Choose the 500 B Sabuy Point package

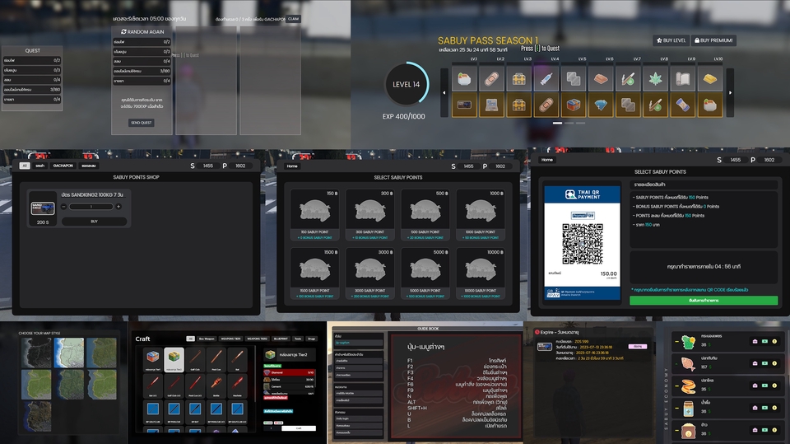(x=425, y=215)
